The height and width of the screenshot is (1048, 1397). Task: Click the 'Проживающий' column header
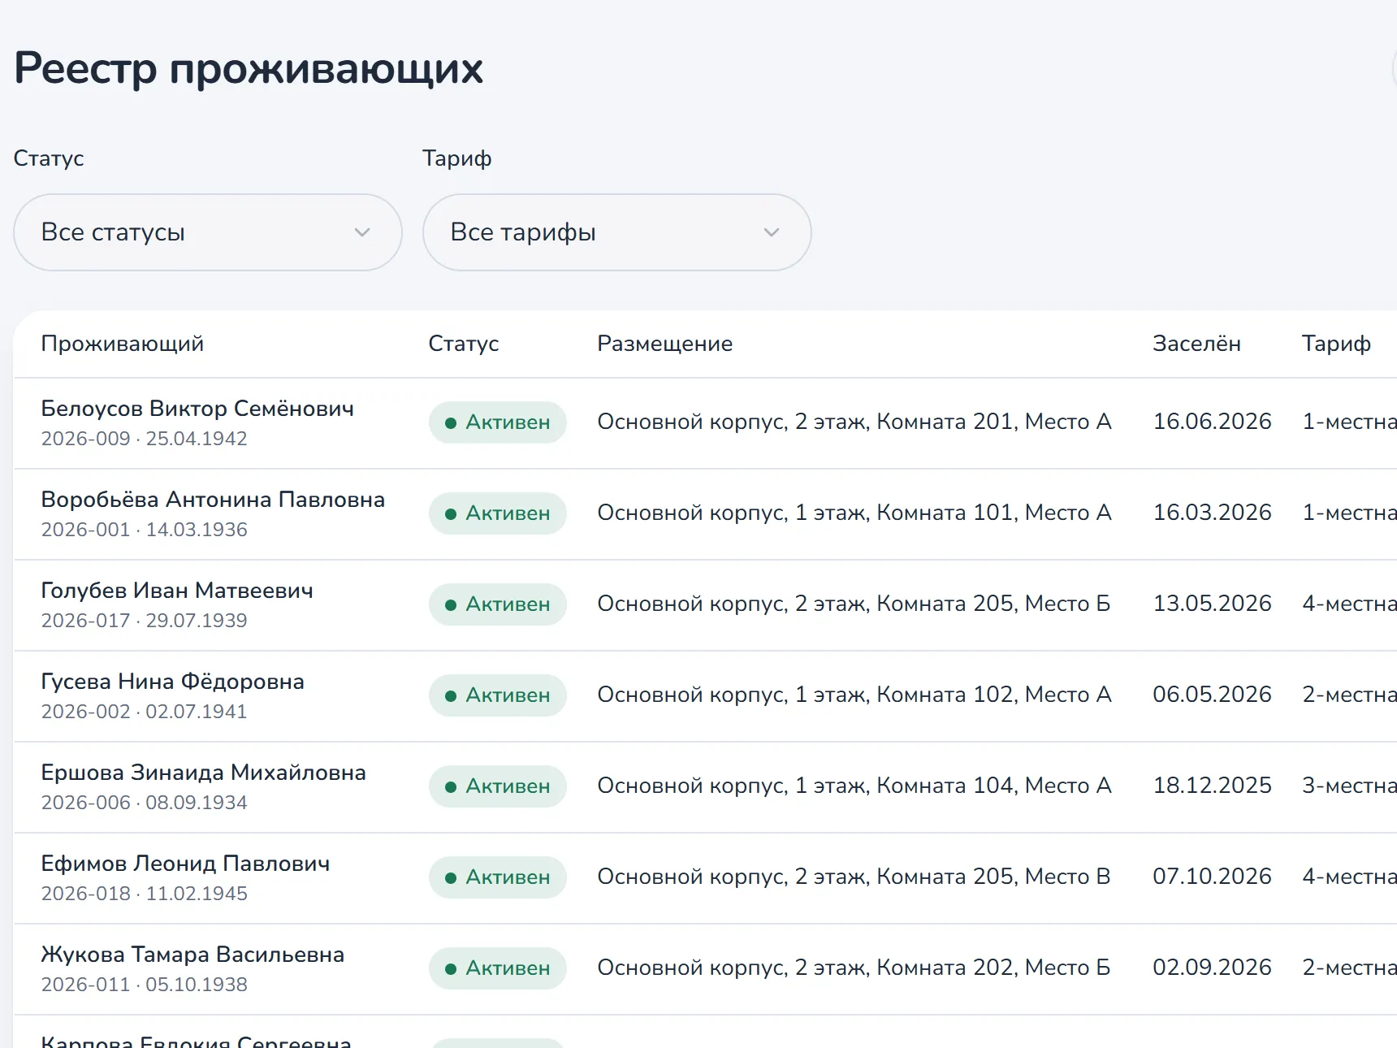pos(123,344)
